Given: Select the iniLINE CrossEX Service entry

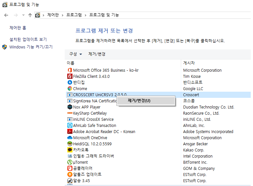Looking at the screenshot, I should pos(93,119).
